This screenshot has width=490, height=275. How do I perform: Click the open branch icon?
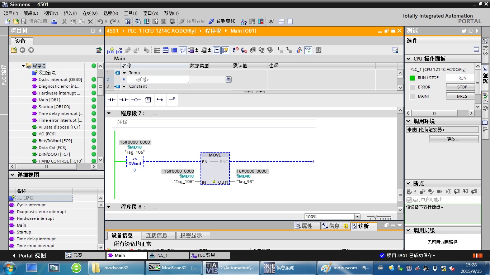coord(160,100)
